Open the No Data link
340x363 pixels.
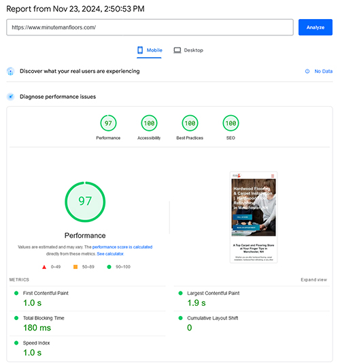(324, 72)
